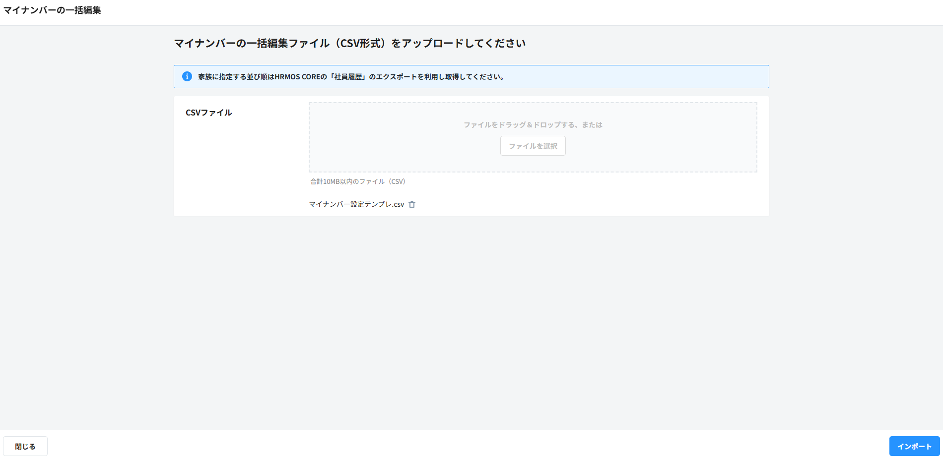Click the upload instruction heading with CSV形式

click(x=349, y=44)
